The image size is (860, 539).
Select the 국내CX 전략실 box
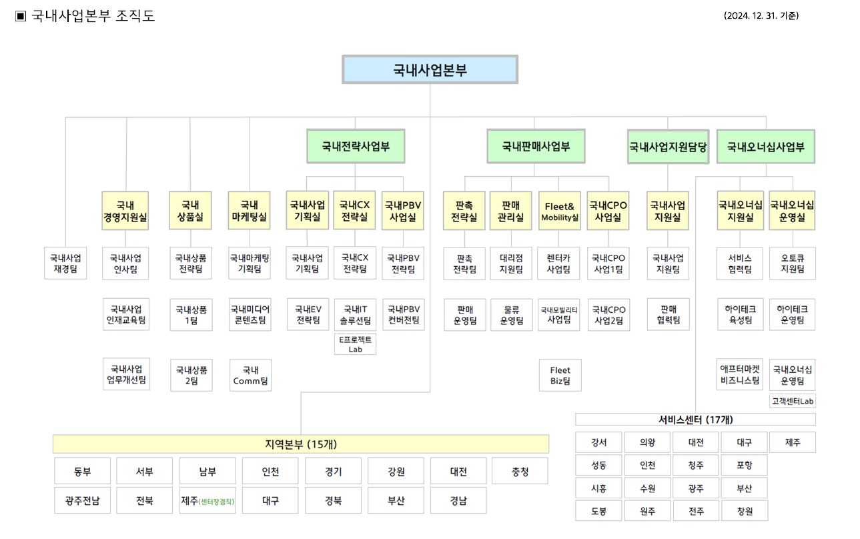(354, 211)
